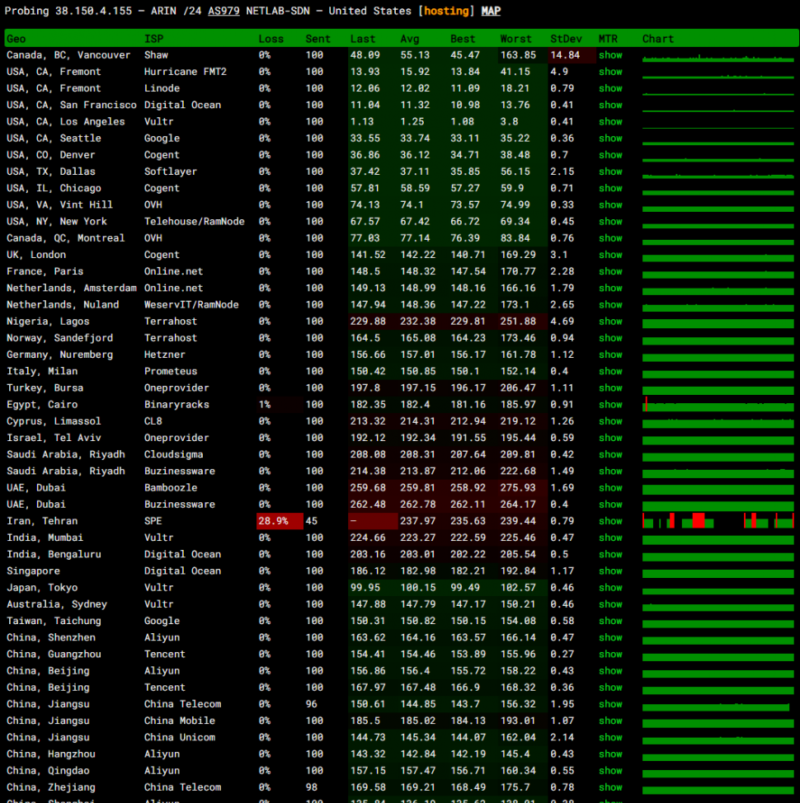Viewport: 800px width, 803px height.
Task: Select the "Cyprus, Limassol" geo cell
Action: point(54,421)
